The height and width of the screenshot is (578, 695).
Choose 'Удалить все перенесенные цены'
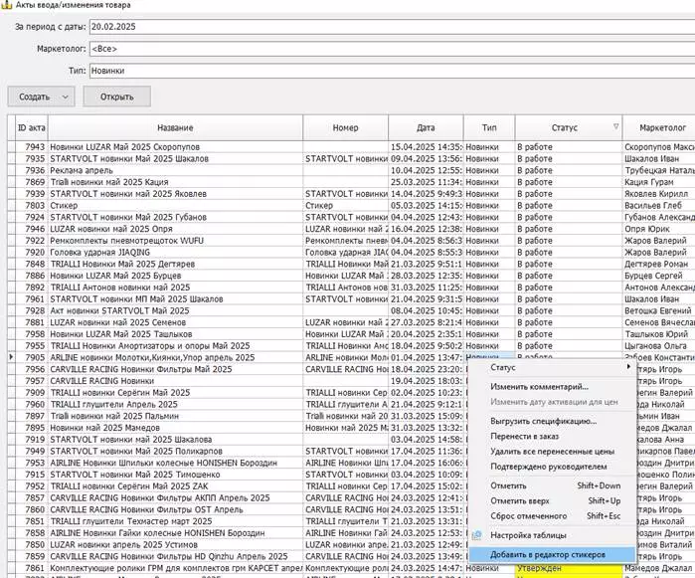[x=552, y=451]
